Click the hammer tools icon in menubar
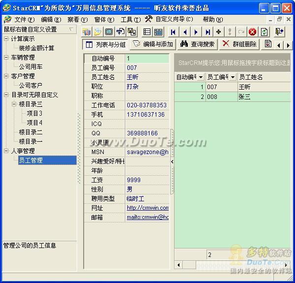The width and height of the screenshot is (295, 283). coord(148,19)
